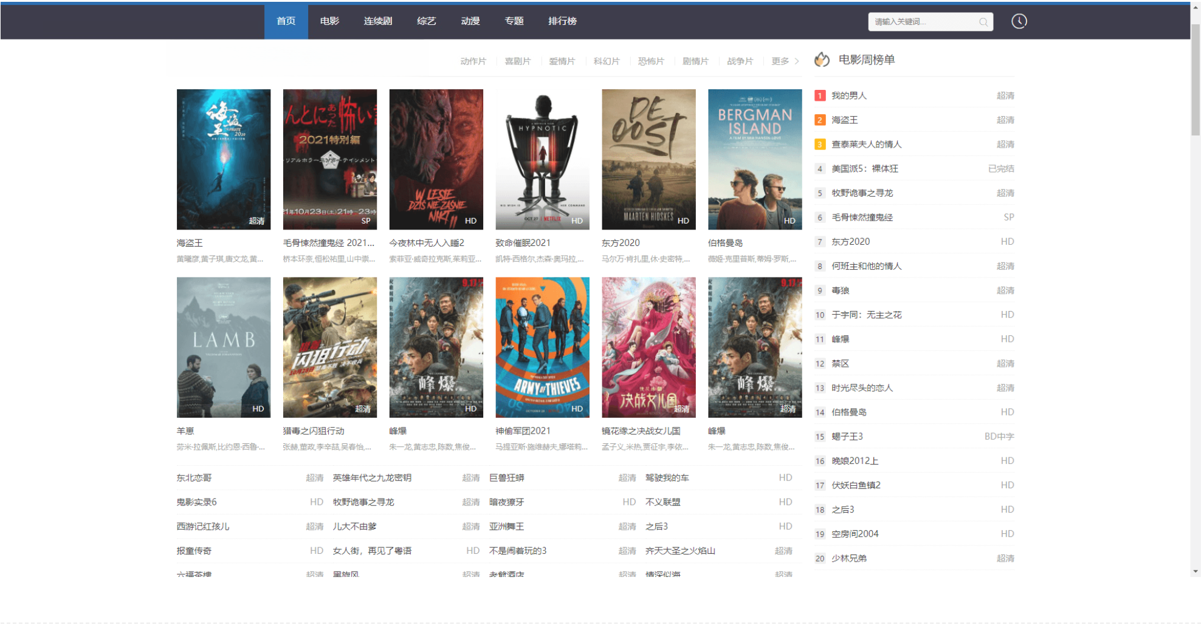Filter by 爱情片 genre

(x=562, y=61)
